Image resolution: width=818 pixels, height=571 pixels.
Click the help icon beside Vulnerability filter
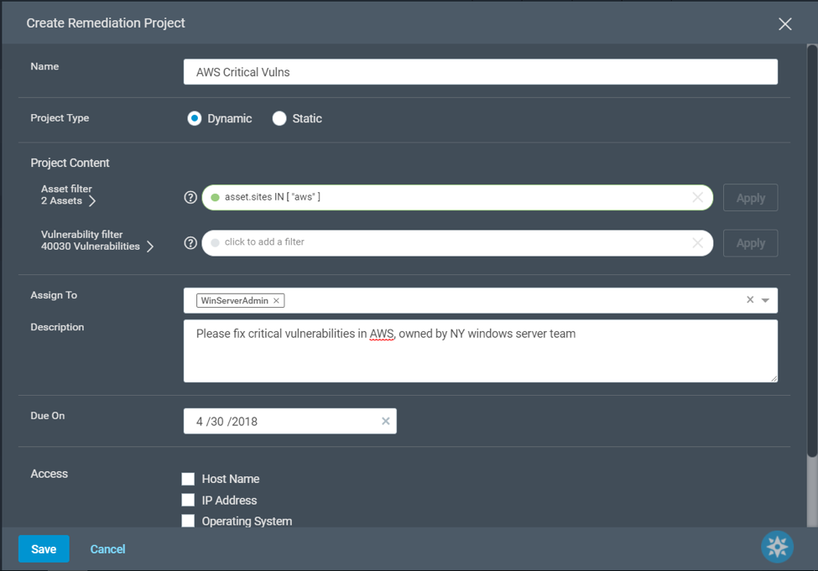coord(190,242)
